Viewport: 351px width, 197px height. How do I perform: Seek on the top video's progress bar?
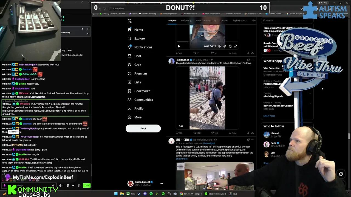click(x=207, y=42)
